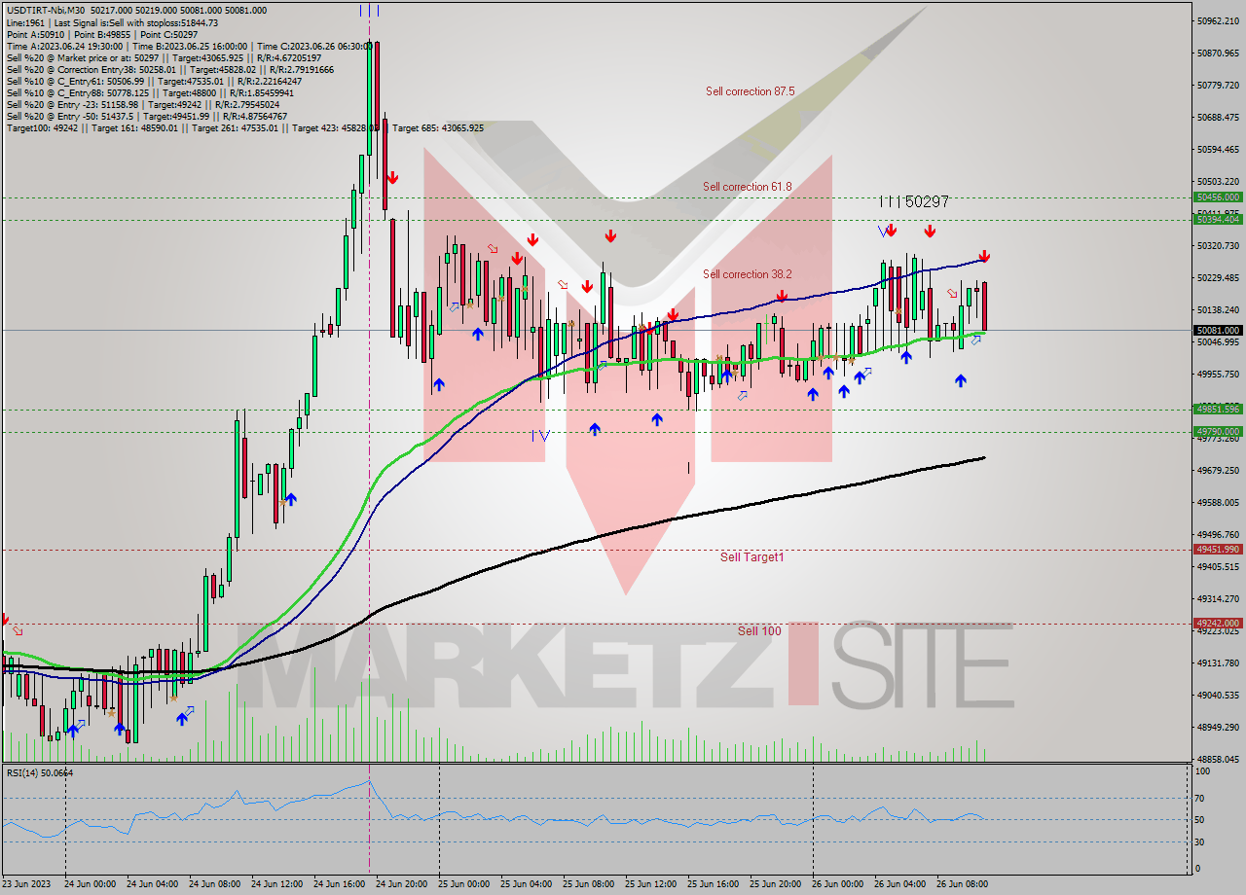Click the 50870.755 price axis value
This screenshot has width=1246, height=895.
(1218, 53)
